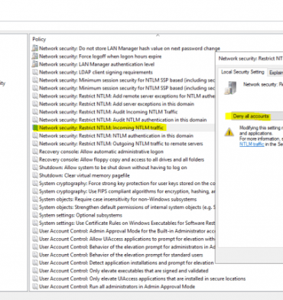The width and height of the screenshot is (283, 300).
Task: Select UAC: Run all administrators in Admin Approval Mode
Action: pos(117,286)
